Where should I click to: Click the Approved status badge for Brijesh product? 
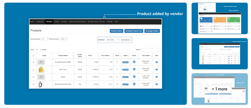point(125,77)
